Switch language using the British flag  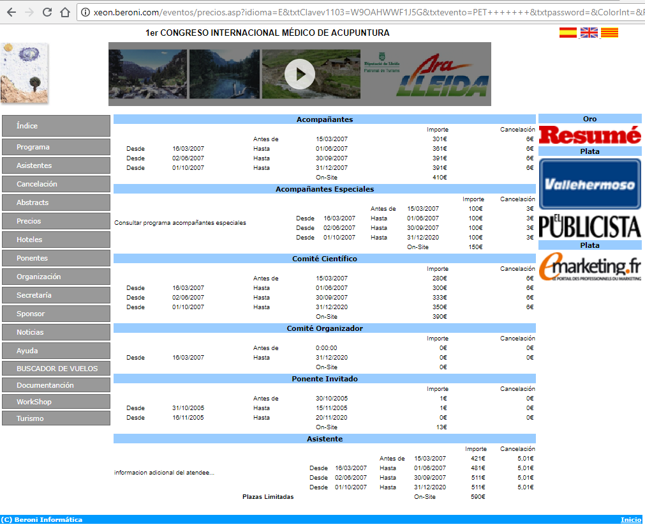(x=589, y=33)
